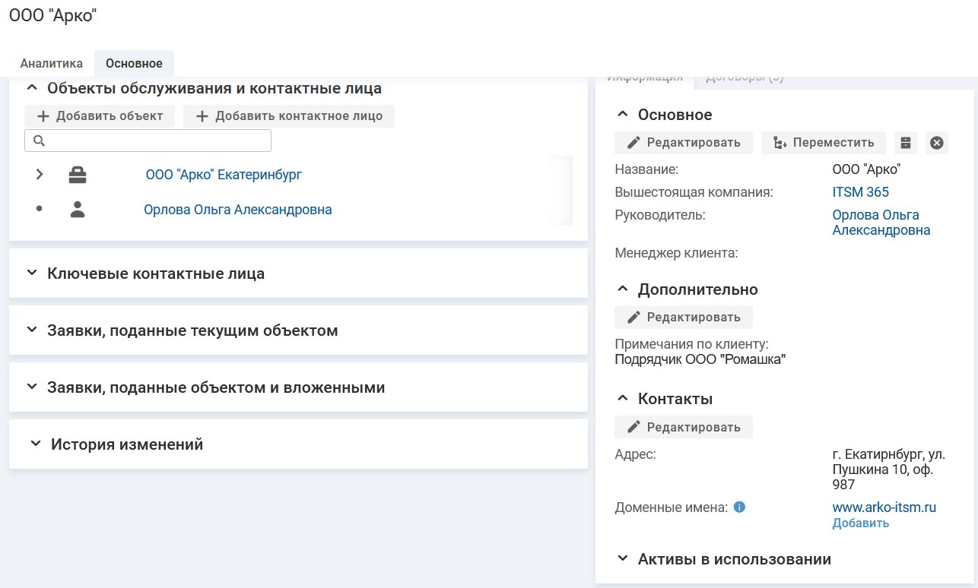This screenshot has width=978, height=588.
Task: Open www.arko-itsm.ru domain link
Action: click(884, 507)
